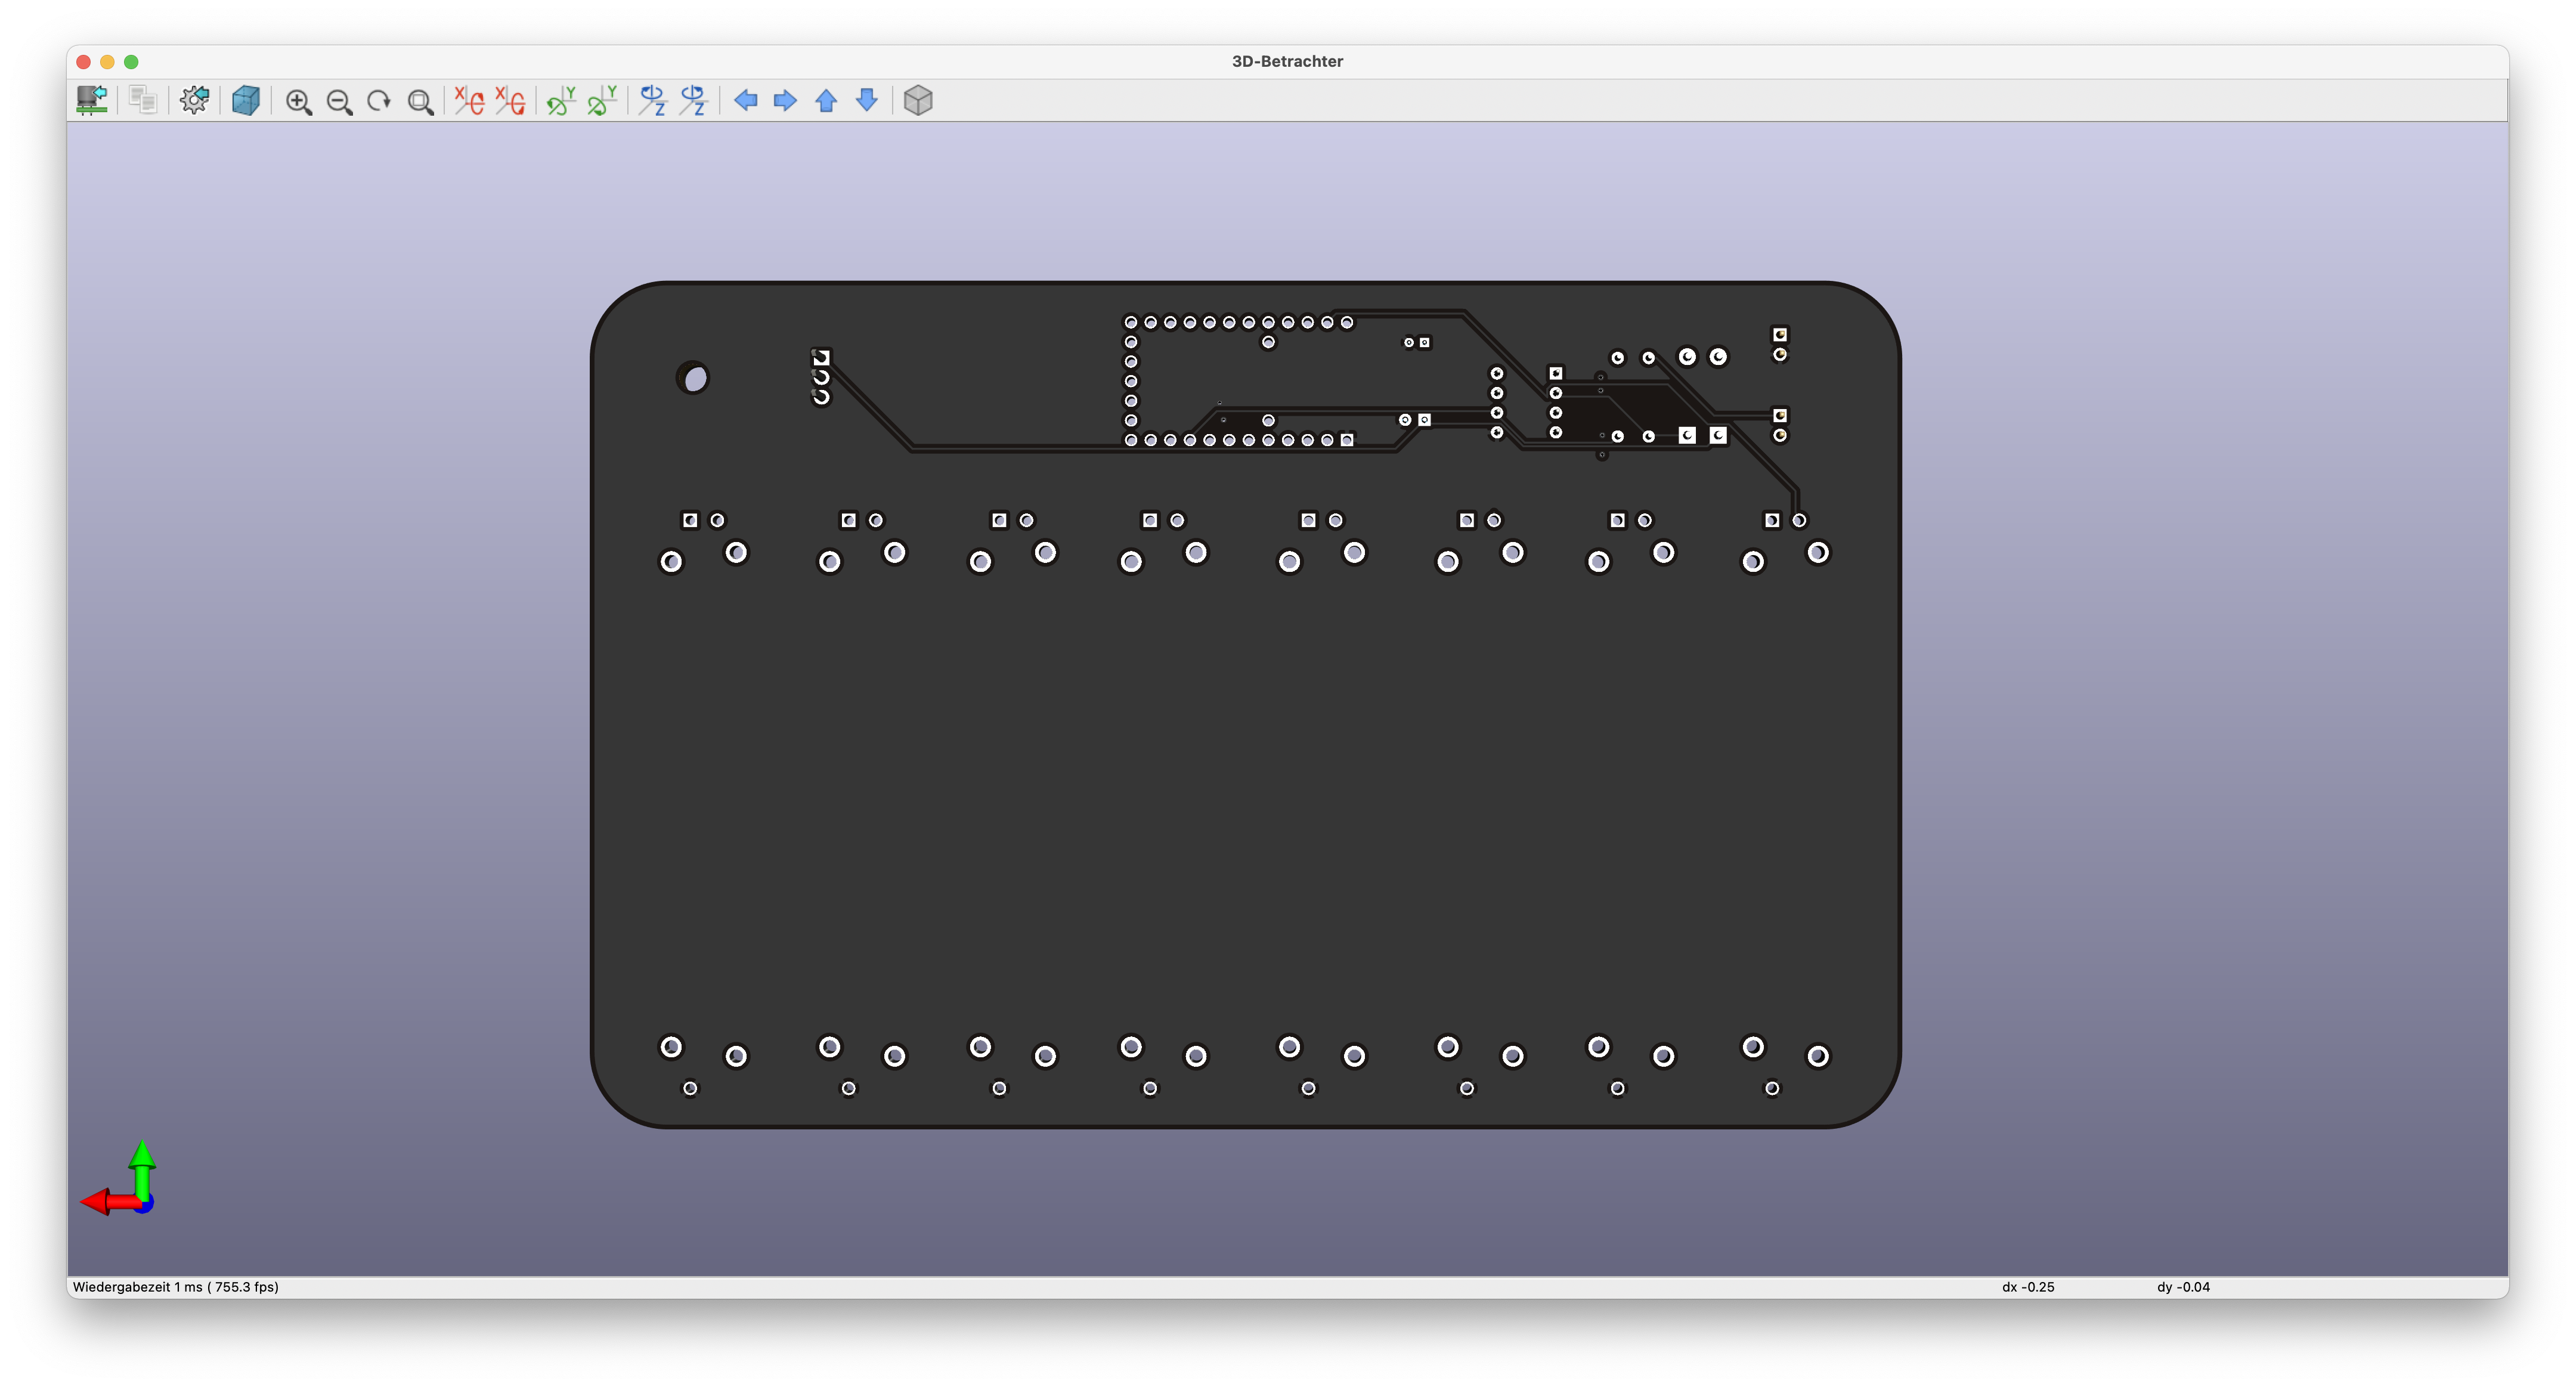
Task: Rotate Y axis clockwise
Action: tap(561, 100)
